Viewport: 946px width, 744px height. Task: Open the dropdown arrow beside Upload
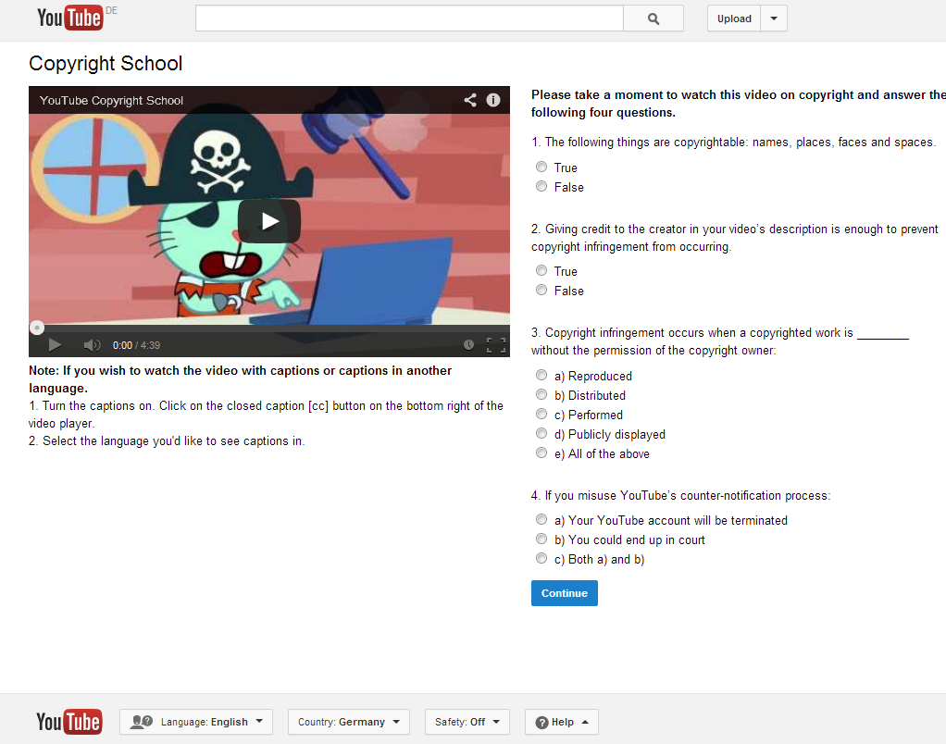pos(774,19)
